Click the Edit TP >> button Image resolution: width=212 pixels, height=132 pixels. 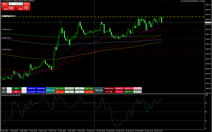coord(129,92)
